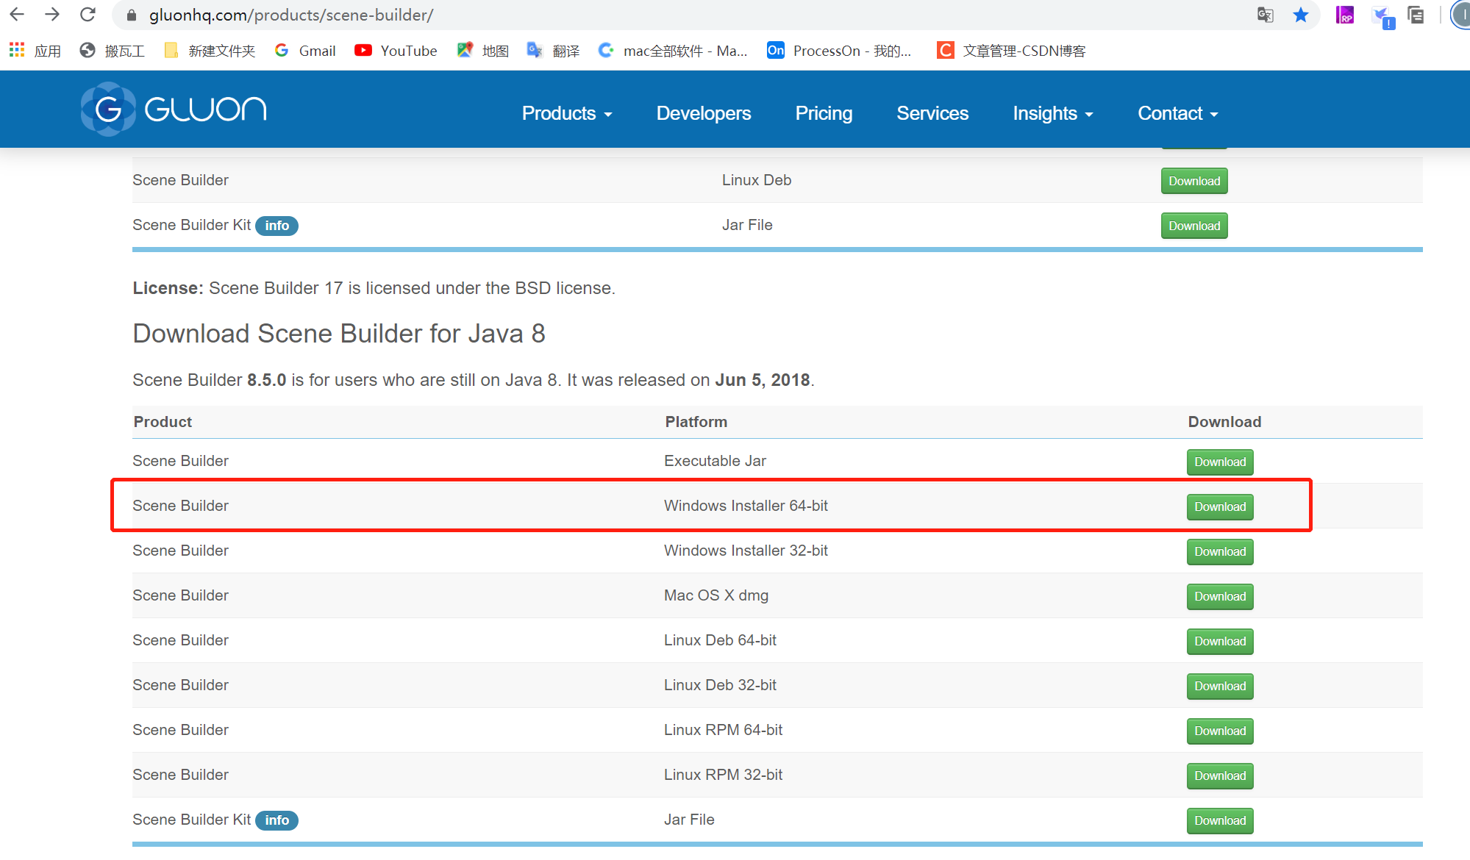Click the 'Download Scene Builder for Java 8' heading
This screenshot has height=860, width=1470.
339,334
